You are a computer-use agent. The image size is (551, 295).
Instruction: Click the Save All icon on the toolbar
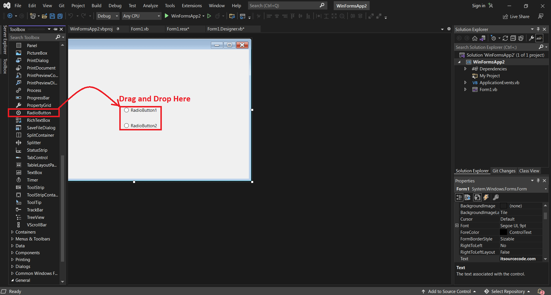pyautogui.click(x=60, y=16)
